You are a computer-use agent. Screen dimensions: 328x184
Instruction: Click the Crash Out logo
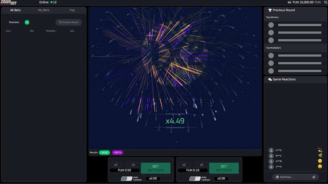pyautogui.click(x=9, y=3)
